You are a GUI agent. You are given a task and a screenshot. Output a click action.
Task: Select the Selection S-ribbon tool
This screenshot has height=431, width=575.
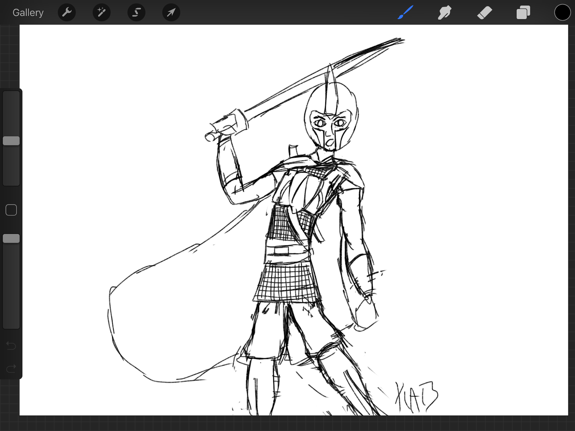click(x=136, y=12)
